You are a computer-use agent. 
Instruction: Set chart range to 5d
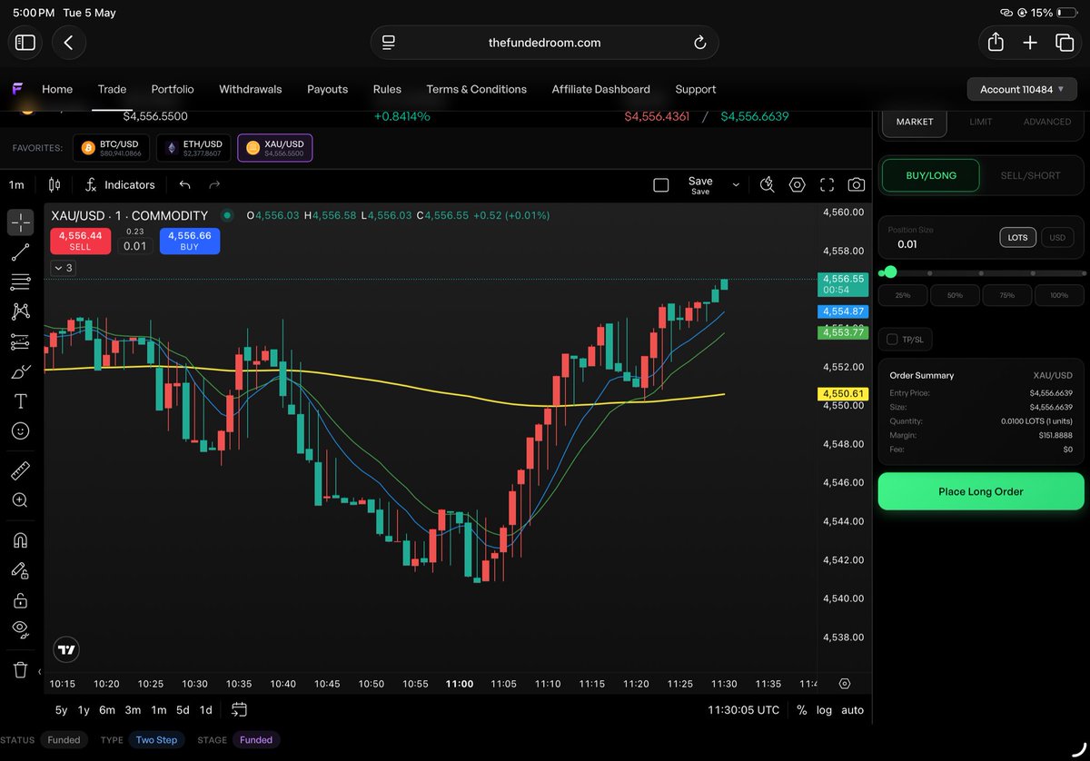183,710
